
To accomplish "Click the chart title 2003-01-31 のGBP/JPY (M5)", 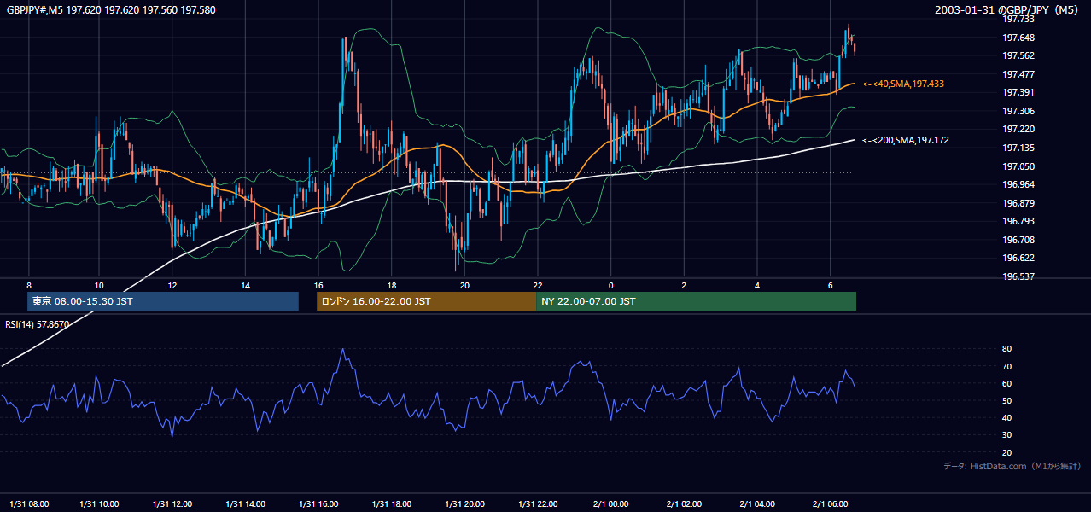I will (x=1007, y=9).
